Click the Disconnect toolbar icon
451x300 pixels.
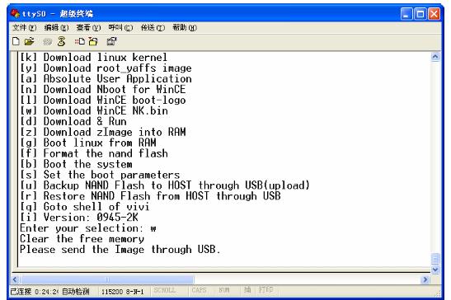tap(61, 41)
